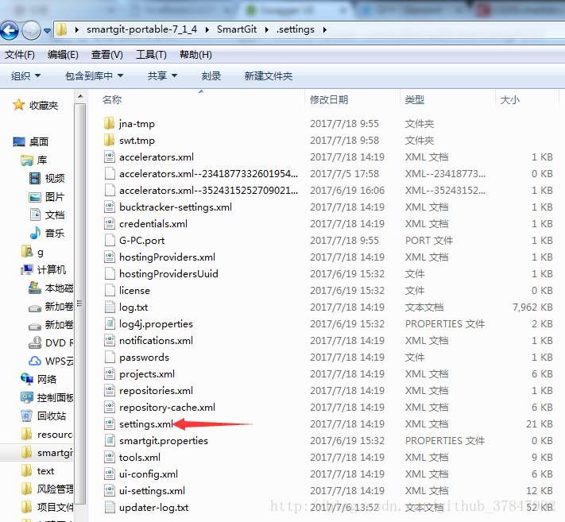Open the 查看(V) menu
Viewport: 565px width, 522px height.
(x=107, y=55)
